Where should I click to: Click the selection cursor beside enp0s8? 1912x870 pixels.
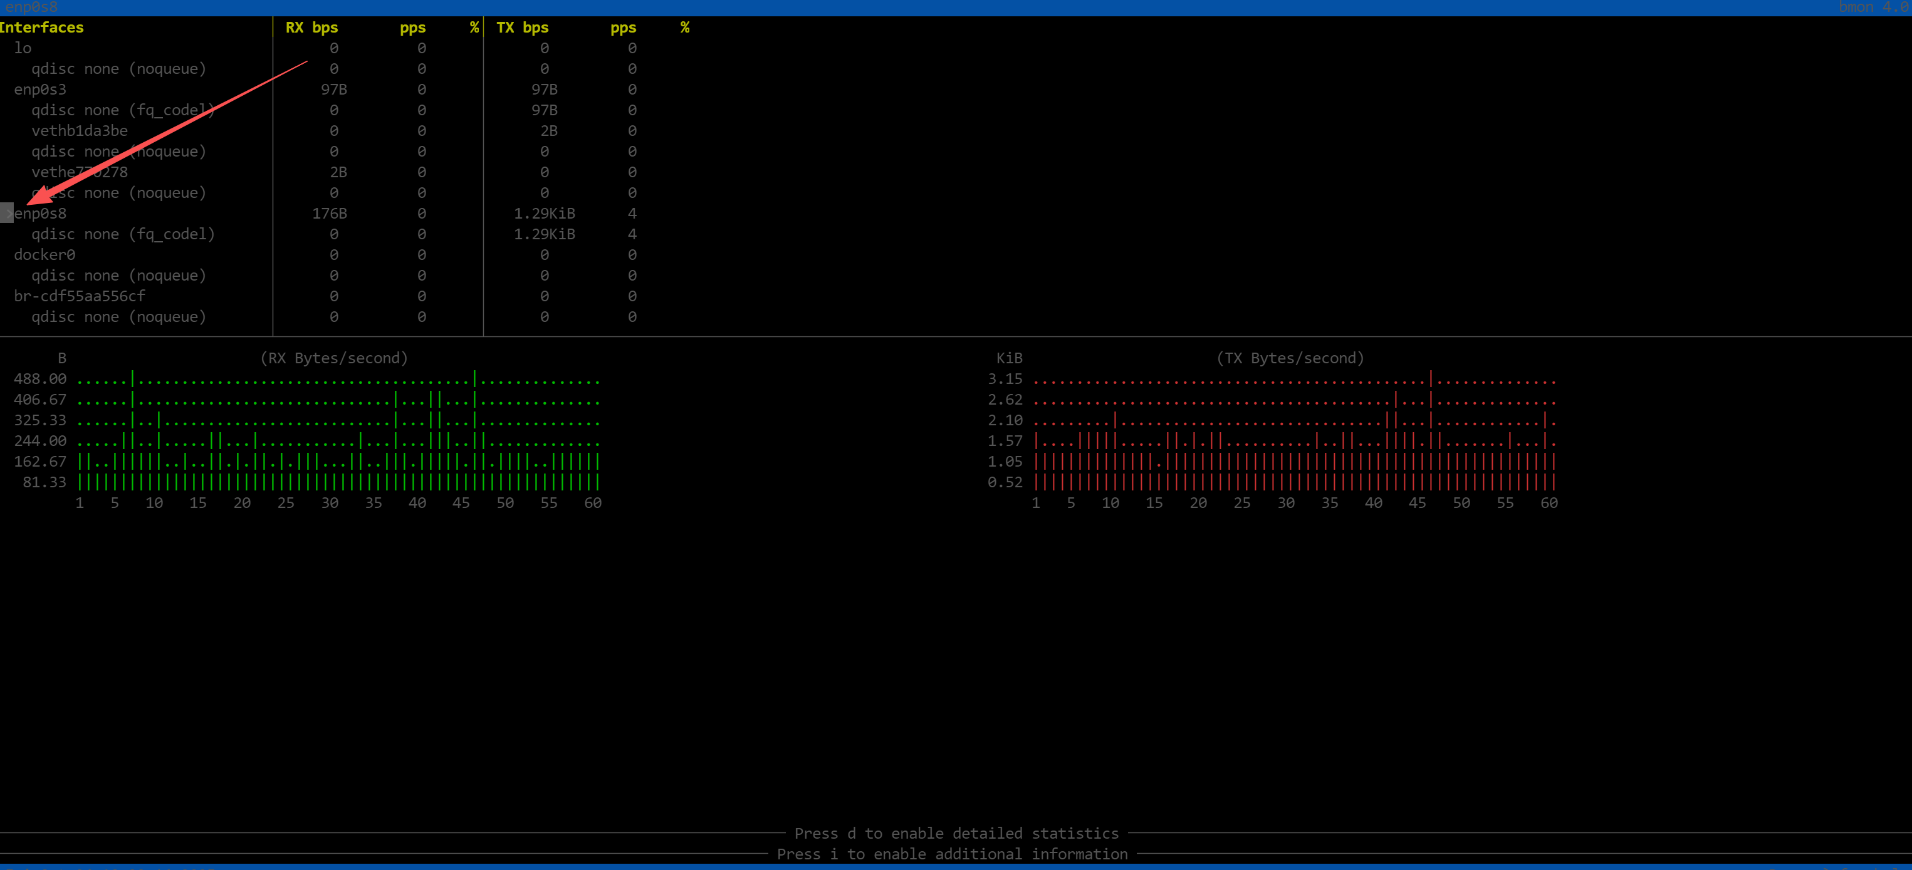(x=7, y=213)
